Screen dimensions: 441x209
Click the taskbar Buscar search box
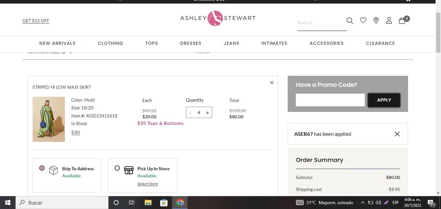pyautogui.click(x=62, y=203)
